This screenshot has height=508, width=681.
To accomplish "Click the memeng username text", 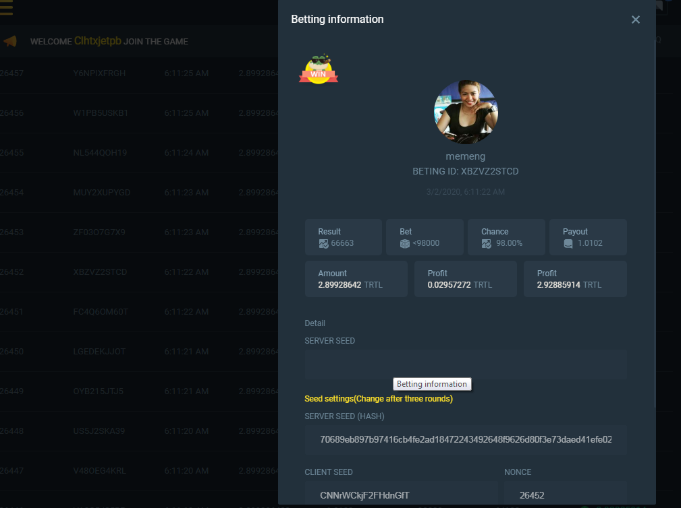I will [465, 156].
